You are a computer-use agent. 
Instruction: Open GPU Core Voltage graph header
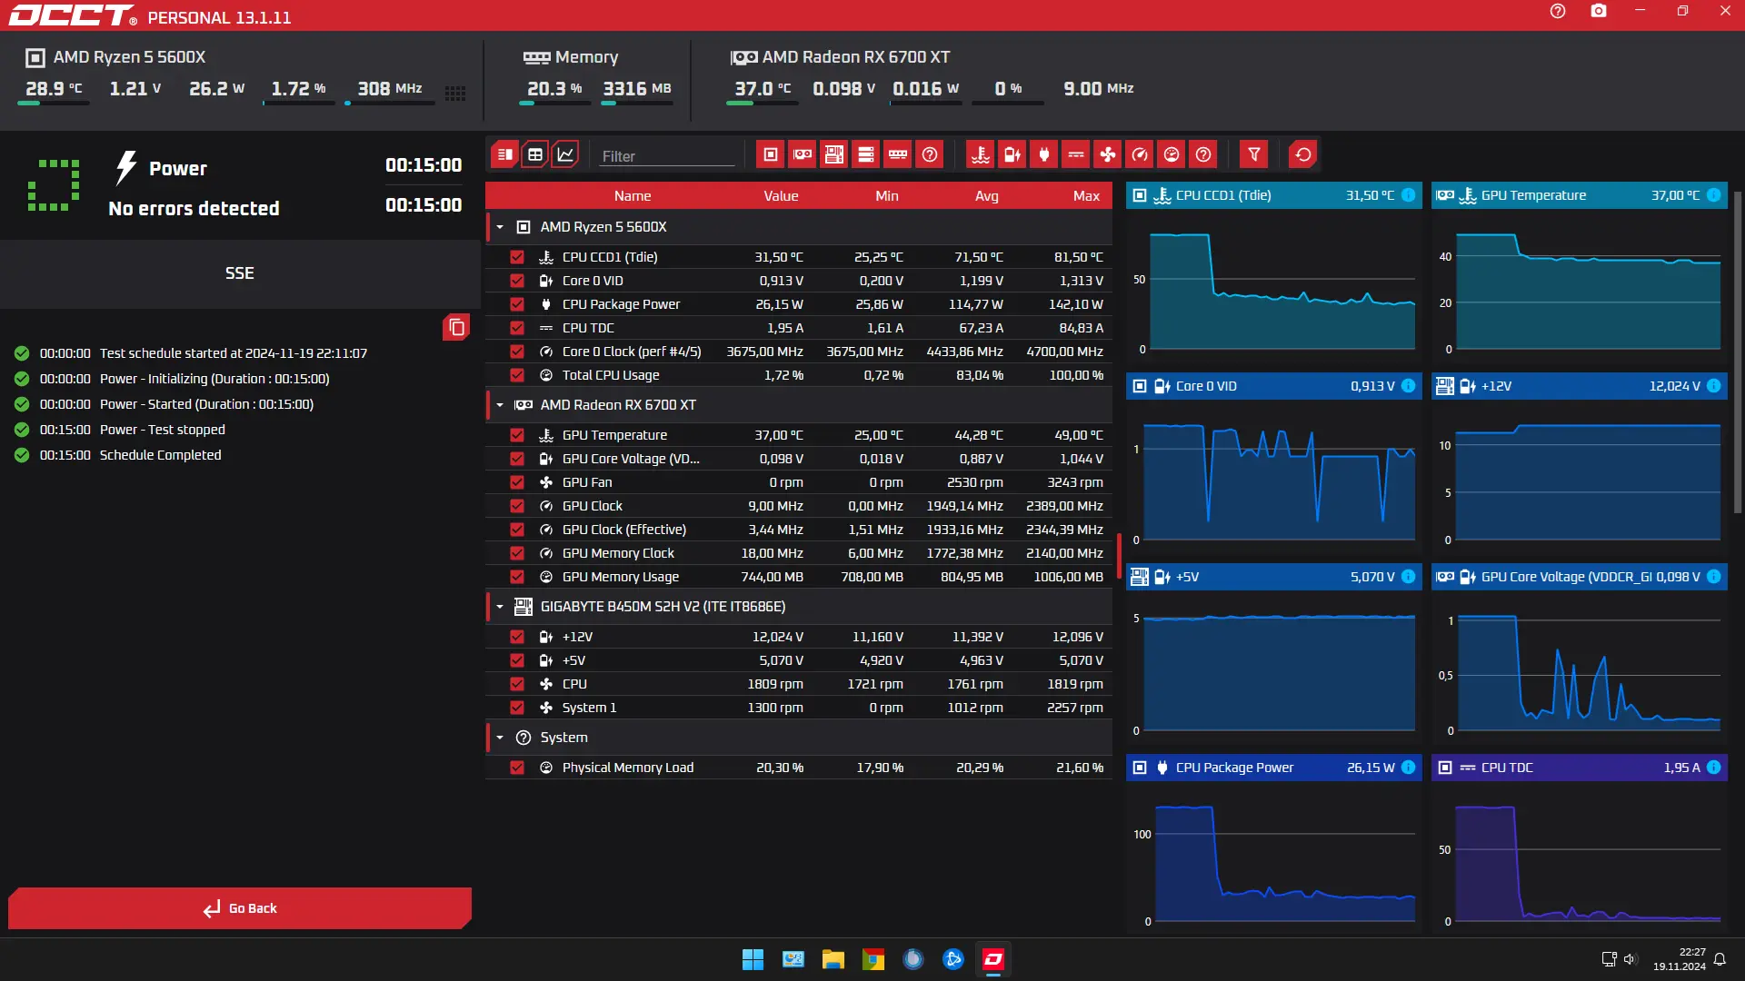click(x=1580, y=577)
